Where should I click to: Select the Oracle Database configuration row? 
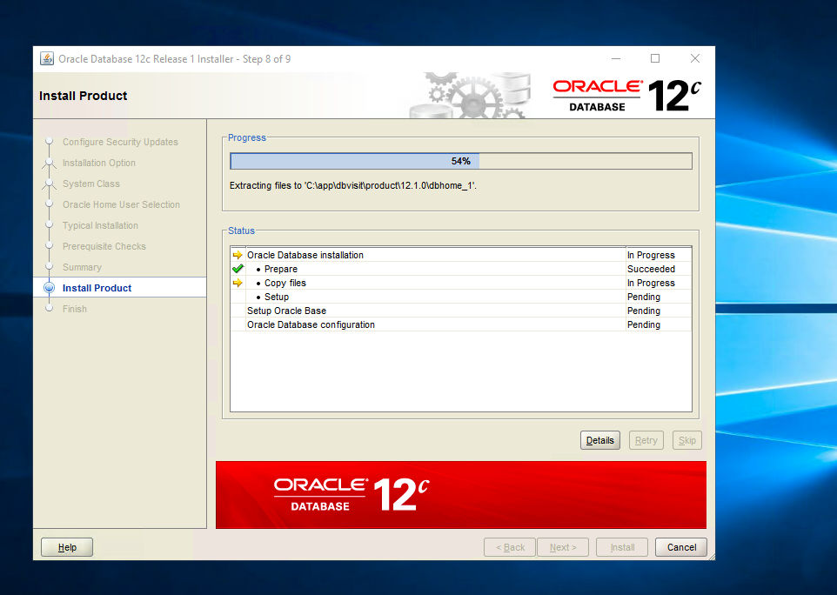pos(461,324)
